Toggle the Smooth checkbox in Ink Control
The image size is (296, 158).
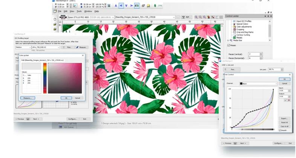[x=280, y=130]
